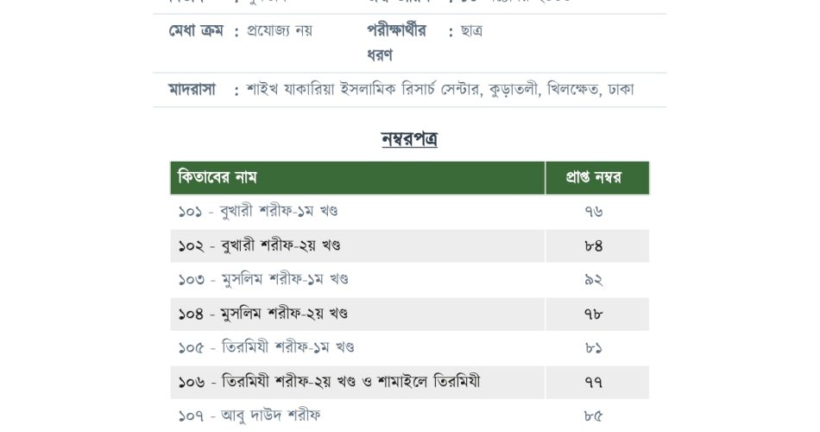The width and height of the screenshot is (820, 432).
Task: Select the score ৮৪ in row ১০২
Action: click(x=594, y=245)
